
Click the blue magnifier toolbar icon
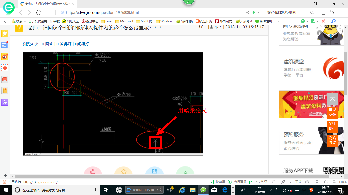333,21
